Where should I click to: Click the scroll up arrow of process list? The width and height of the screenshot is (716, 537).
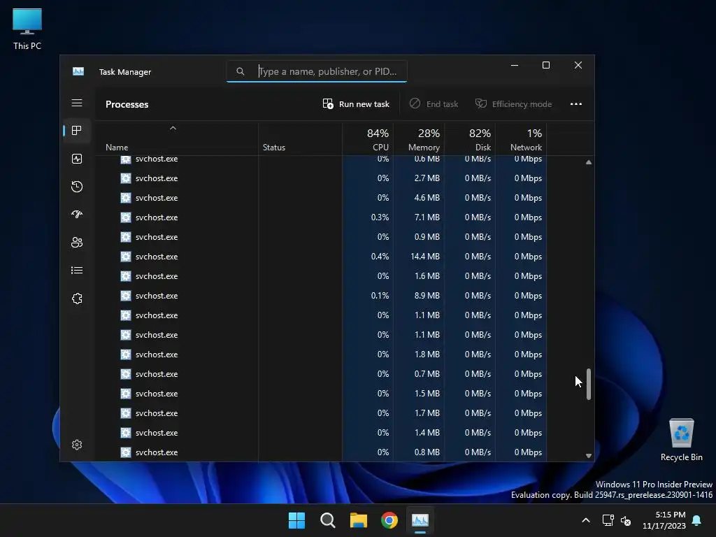[589, 162]
